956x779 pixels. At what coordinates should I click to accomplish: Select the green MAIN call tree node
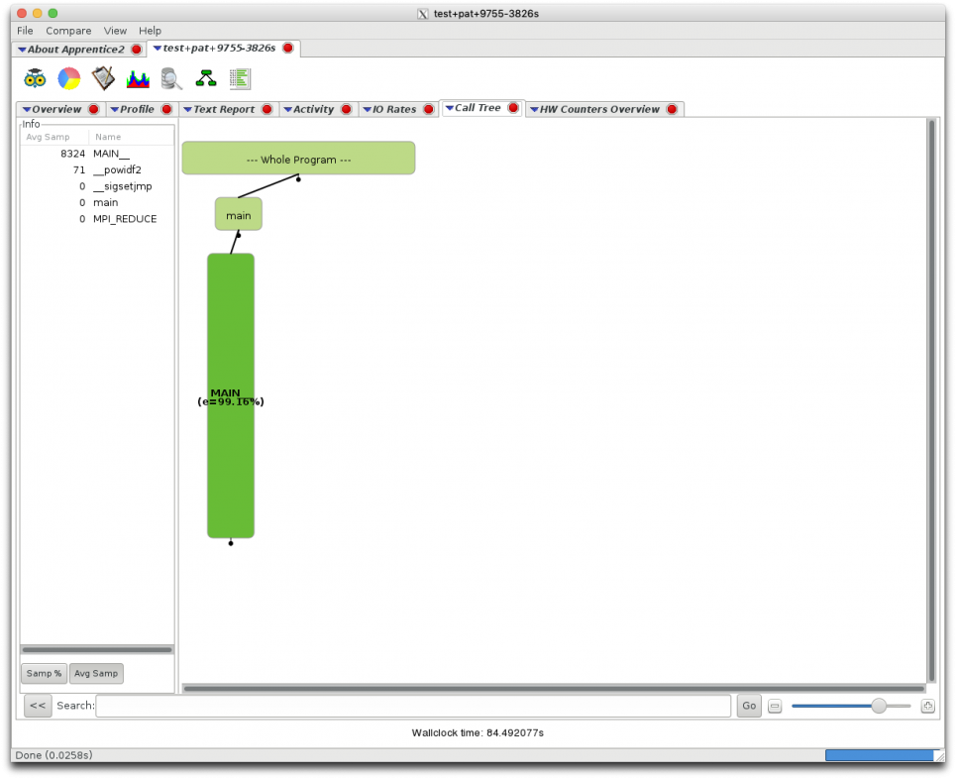(x=231, y=396)
